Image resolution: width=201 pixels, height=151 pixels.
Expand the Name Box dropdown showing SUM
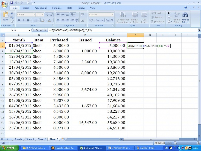point(29,30)
